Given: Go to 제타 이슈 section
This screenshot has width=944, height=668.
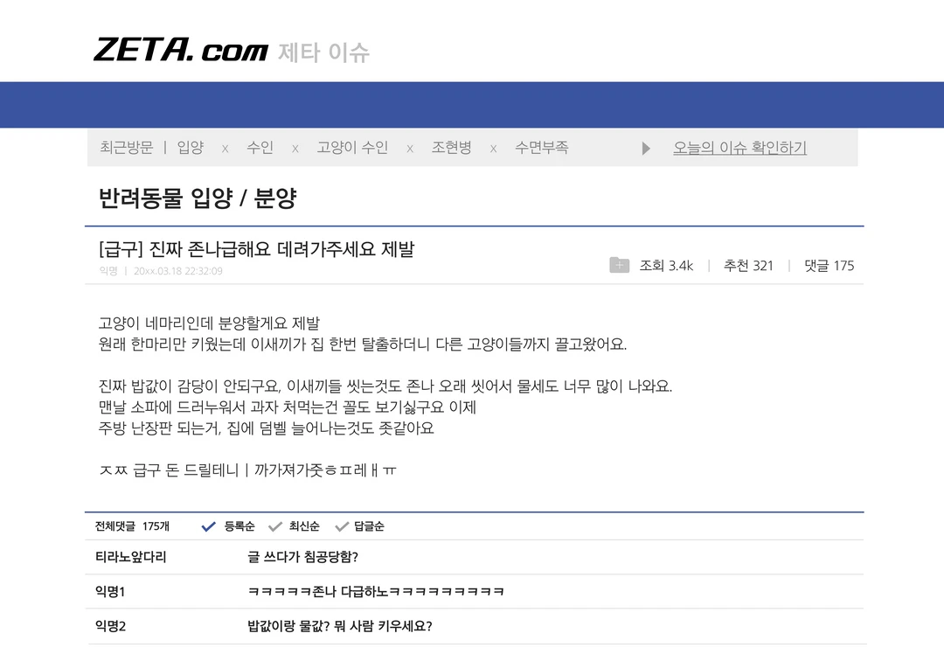Looking at the screenshot, I should (x=323, y=52).
